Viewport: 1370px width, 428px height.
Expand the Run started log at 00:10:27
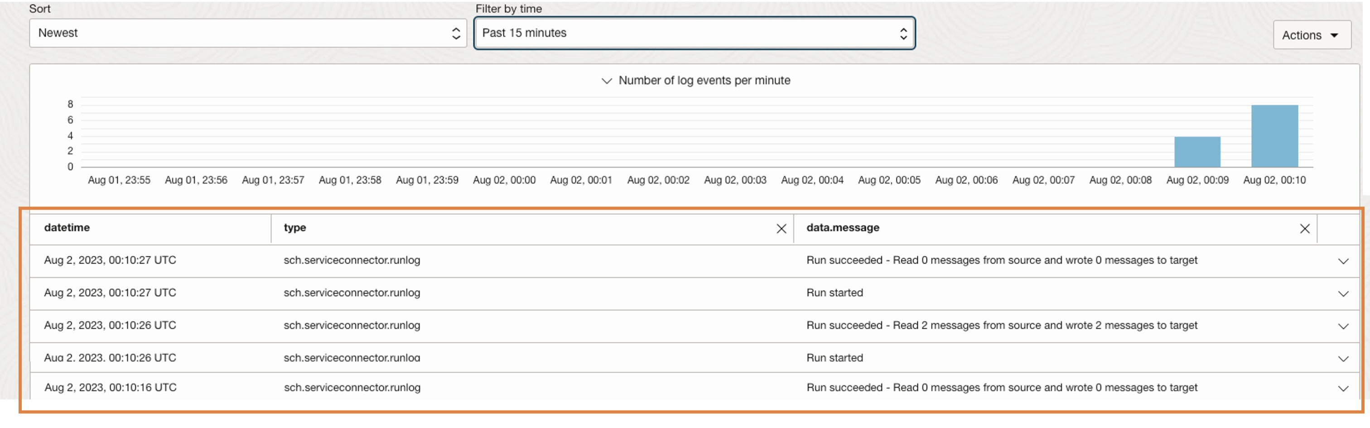[x=1343, y=293]
